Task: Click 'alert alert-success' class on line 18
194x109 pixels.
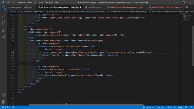Action: [58, 35]
